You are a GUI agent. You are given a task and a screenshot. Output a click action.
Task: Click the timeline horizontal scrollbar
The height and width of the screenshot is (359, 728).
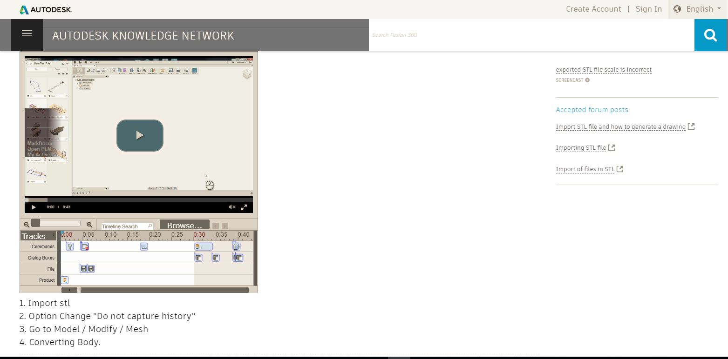coord(164,290)
